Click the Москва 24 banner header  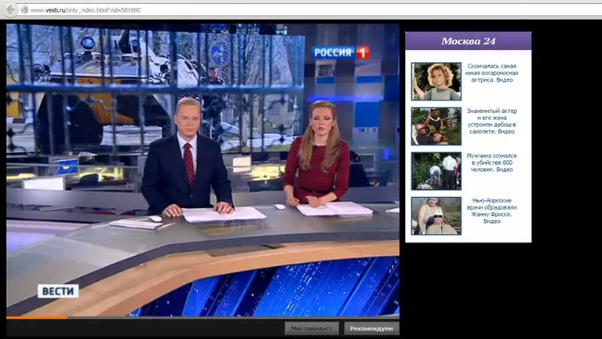468,41
